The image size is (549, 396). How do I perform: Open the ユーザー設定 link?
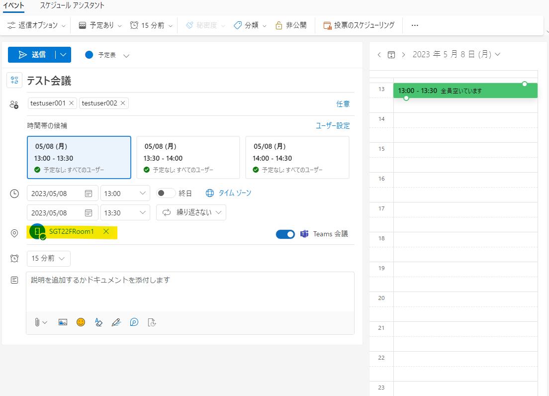coord(333,126)
